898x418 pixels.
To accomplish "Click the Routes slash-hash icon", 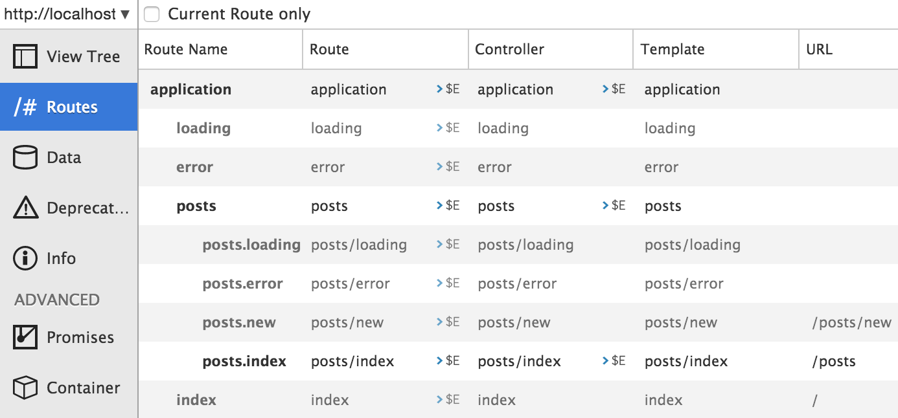I will (25, 107).
